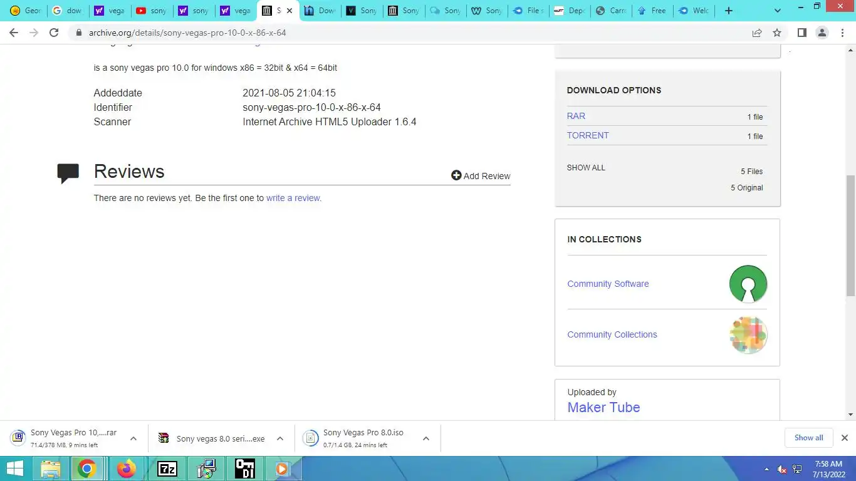Switch to the 'Carro' tab
The image size is (856, 481).
coord(610,11)
